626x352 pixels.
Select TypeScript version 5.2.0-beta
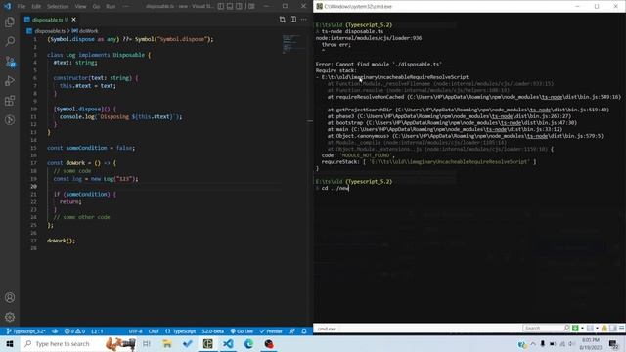point(213,331)
